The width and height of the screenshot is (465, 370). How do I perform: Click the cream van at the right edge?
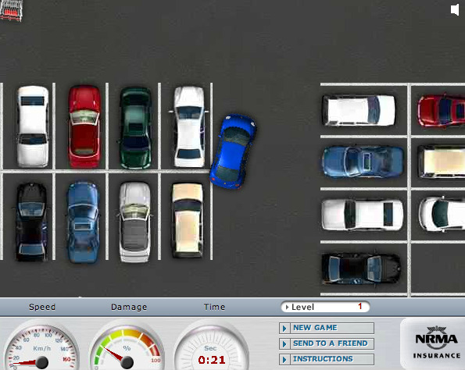pyautogui.click(x=442, y=162)
